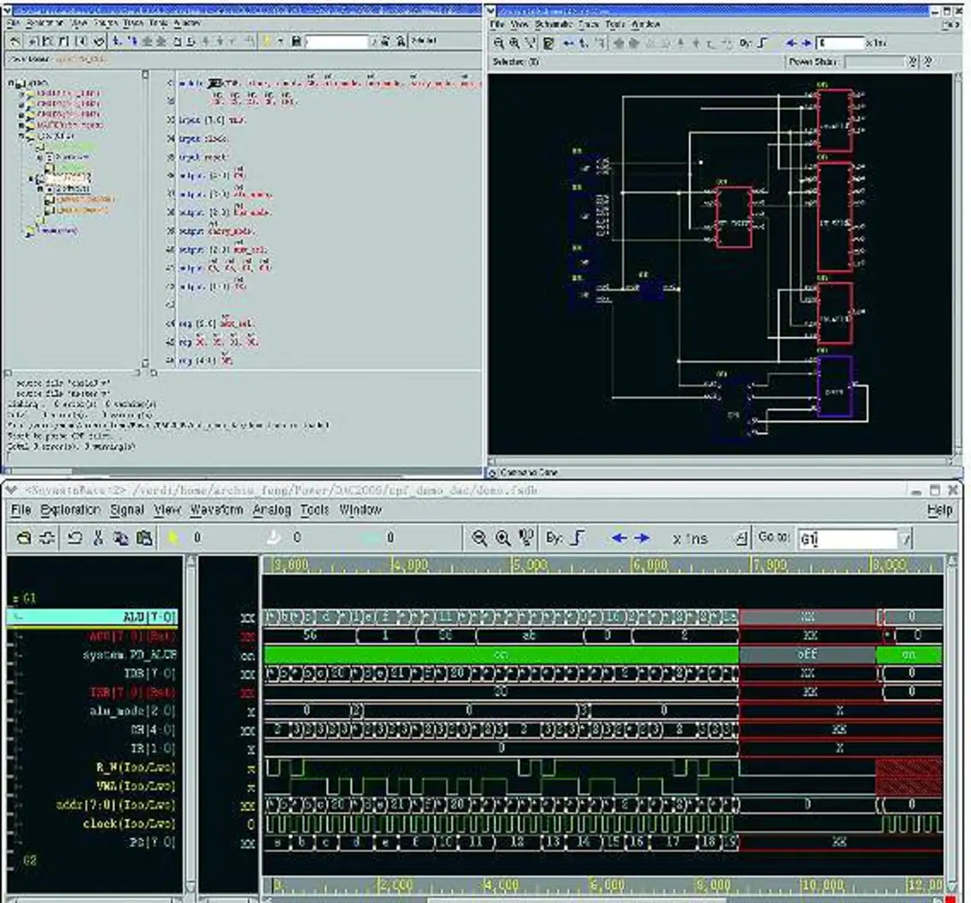Open the Waveform menu

point(216,510)
